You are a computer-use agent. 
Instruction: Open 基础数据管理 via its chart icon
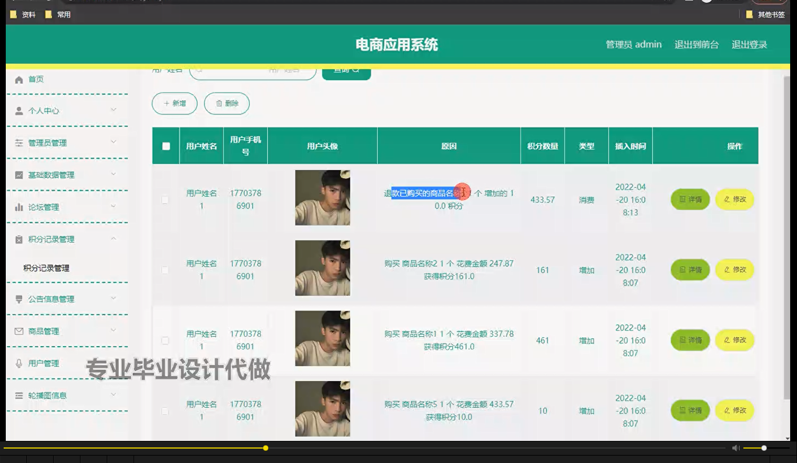(x=18, y=175)
